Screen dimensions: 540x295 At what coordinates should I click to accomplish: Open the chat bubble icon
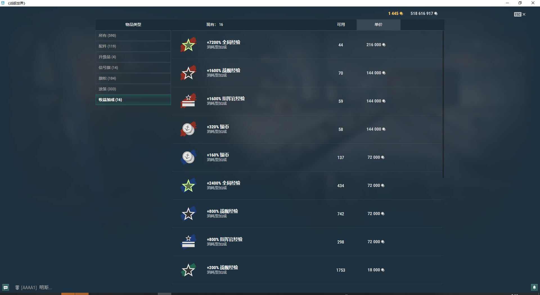pos(6,287)
